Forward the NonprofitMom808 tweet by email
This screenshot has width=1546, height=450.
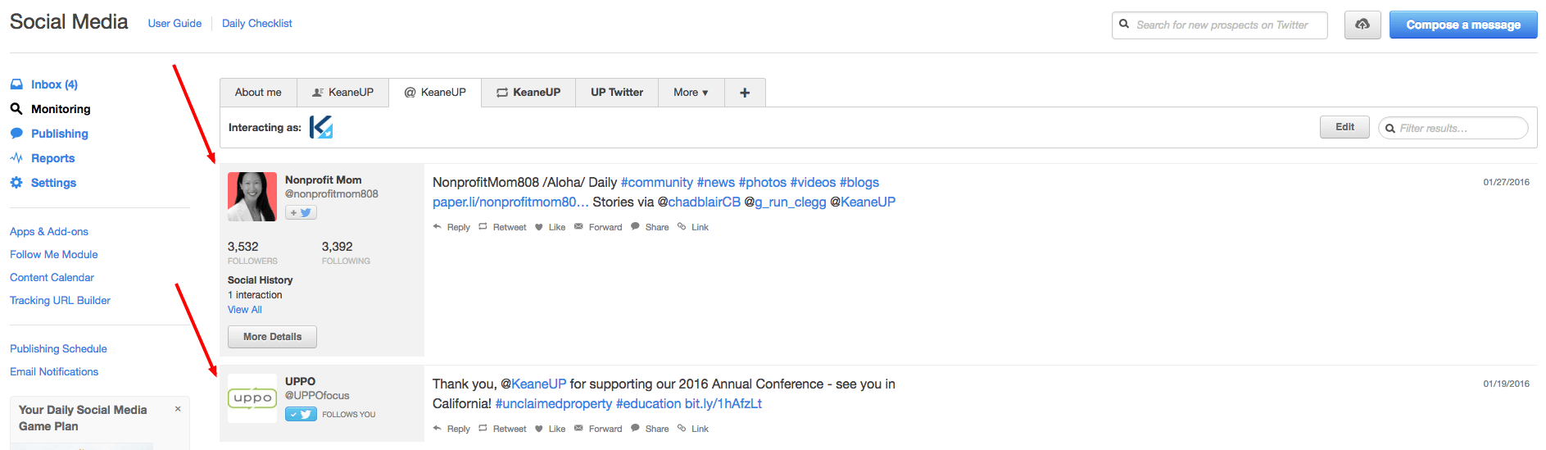coord(598,227)
